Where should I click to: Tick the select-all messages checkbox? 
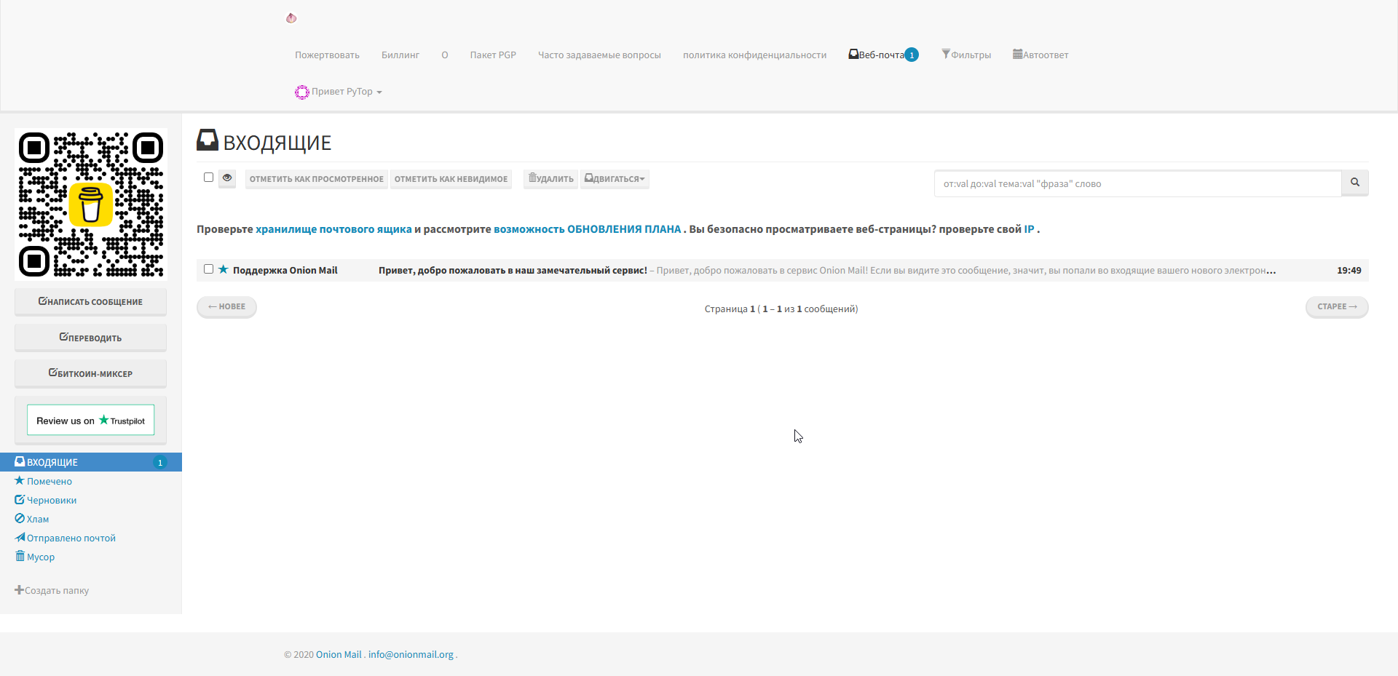tap(209, 178)
